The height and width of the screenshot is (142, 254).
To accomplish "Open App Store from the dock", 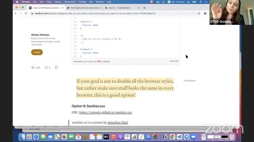I will pyautogui.click(x=148, y=137).
